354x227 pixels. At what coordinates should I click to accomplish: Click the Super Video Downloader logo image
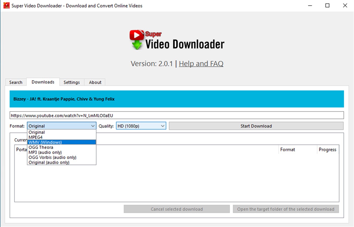[x=177, y=40]
